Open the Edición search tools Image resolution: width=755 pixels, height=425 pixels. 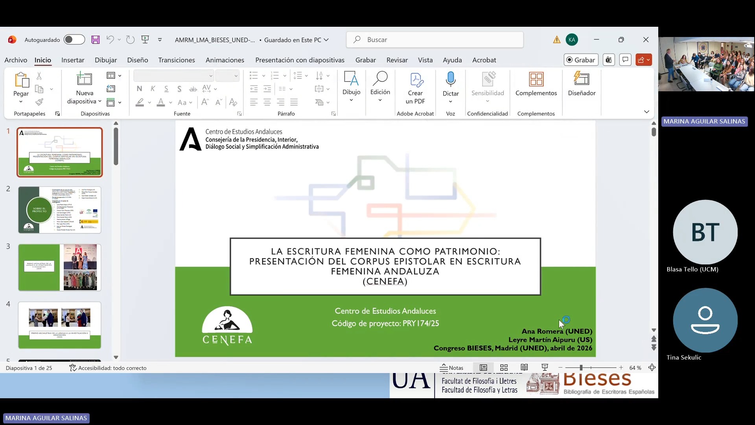tap(380, 87)
